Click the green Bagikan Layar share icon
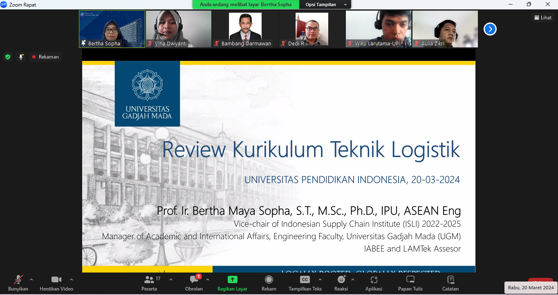Image resolution: width=558 pixels, height=295 pixels. point(232,279)
